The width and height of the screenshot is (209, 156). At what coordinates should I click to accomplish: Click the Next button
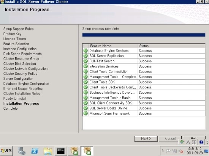[146, 139]
